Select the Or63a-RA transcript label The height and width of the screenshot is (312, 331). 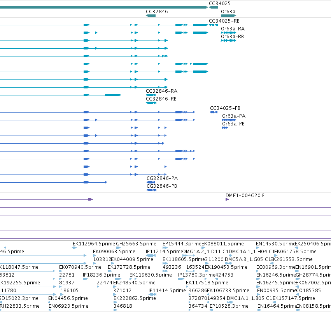[x=233, y=29]
